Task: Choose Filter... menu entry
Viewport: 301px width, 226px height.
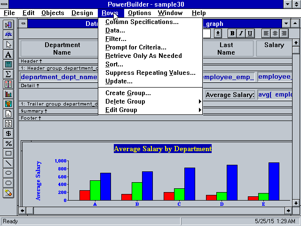Action: 150,39
